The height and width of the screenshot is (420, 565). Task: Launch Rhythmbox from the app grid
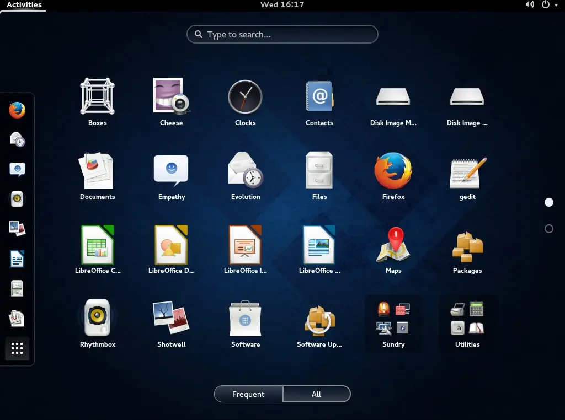click(x=97, y=324)
